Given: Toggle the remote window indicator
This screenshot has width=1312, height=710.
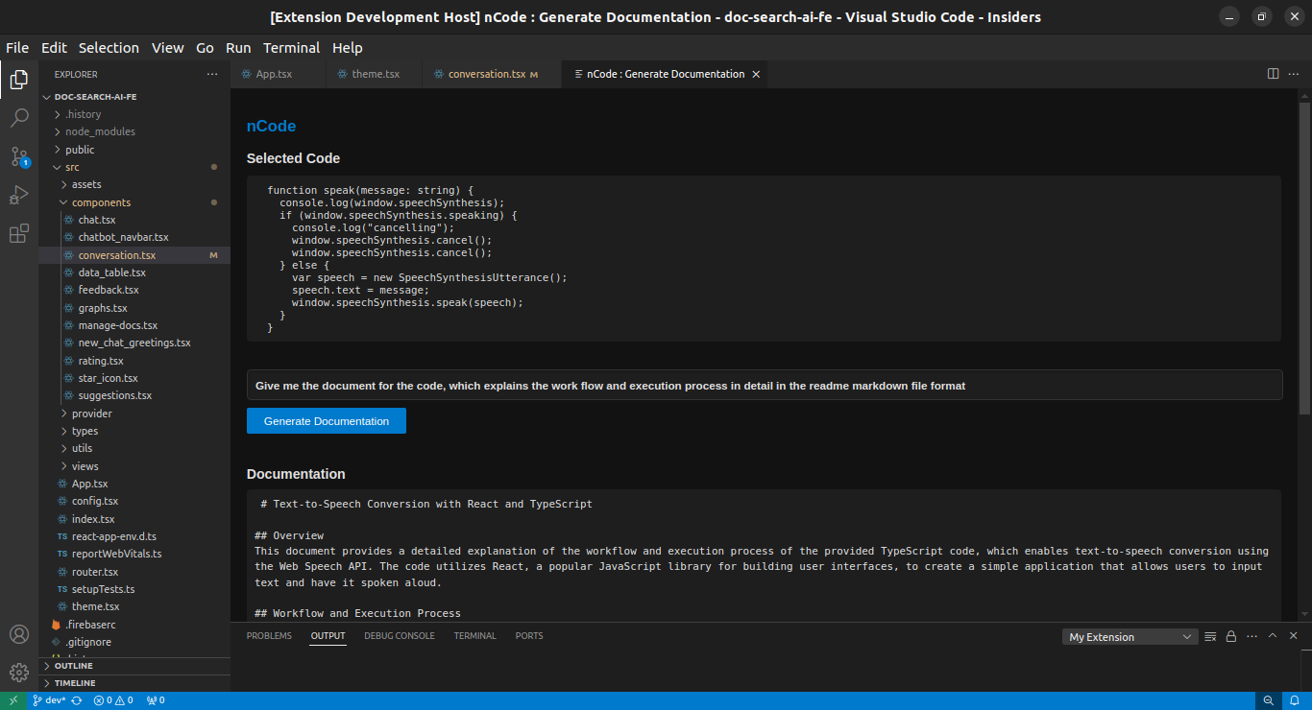Looking at the screenshot, I should [x=13, y=700].
